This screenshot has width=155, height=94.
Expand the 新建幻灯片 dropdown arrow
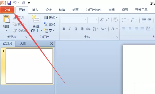[x=41, y=31]
